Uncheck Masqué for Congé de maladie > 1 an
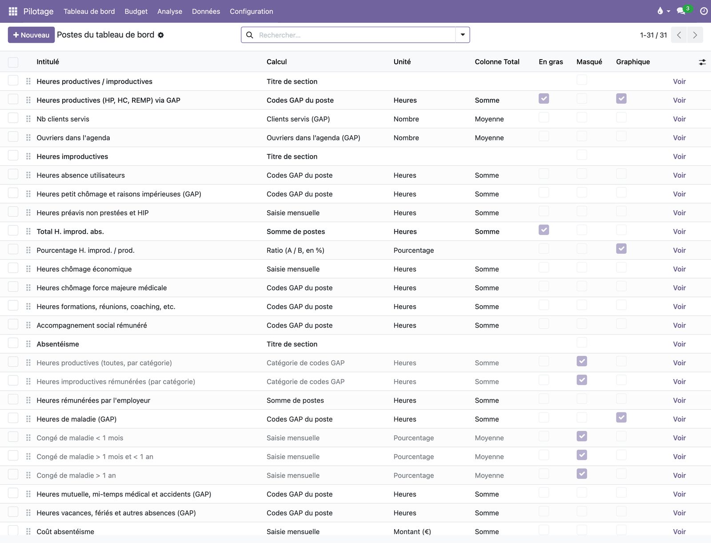The height and width of the screenshot is (543, 711). tap(582, 474)
